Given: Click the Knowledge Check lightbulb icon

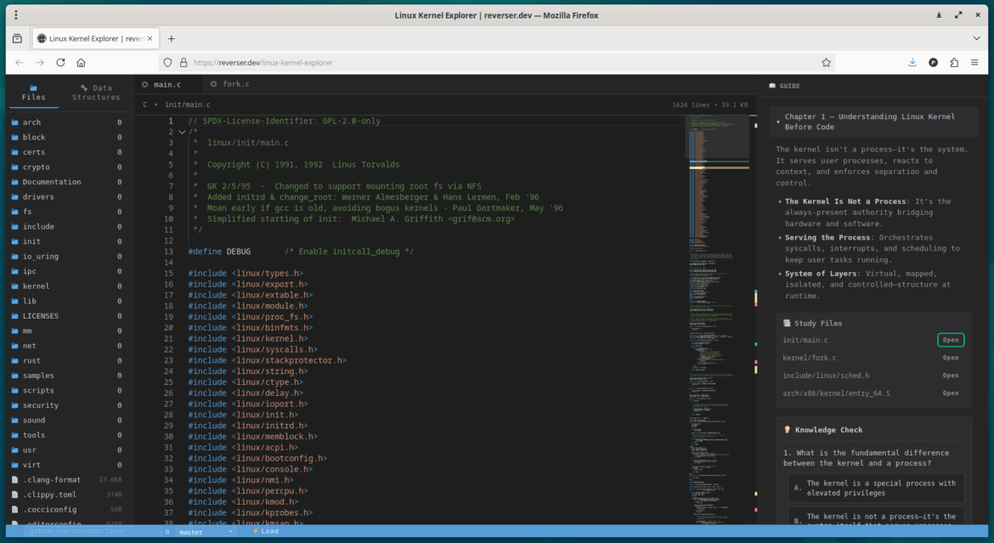Looking at the screenshot, I should click(x=788, y=429).
